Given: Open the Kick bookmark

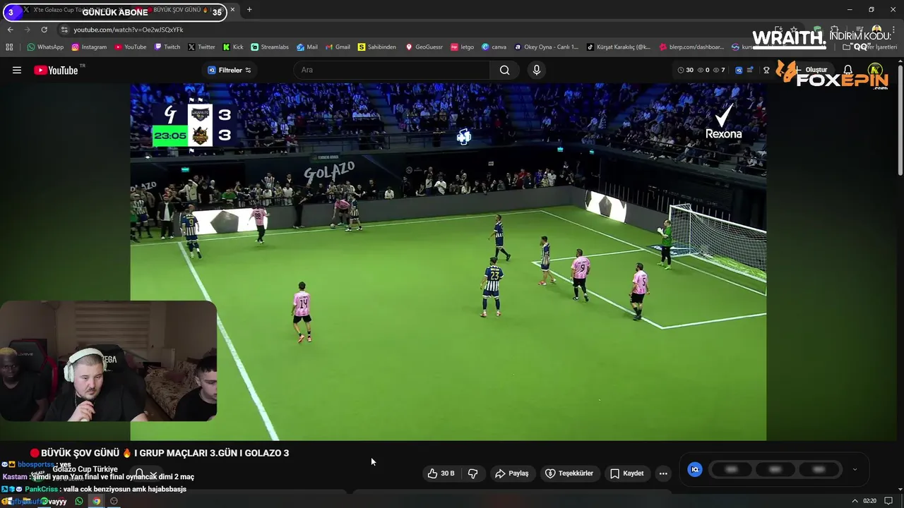Looking at the screenshot, I should [x=233, y=47].
